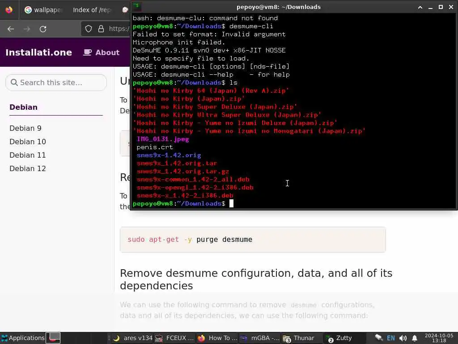Click the coffee cup icon beside About

click(87, 52)
